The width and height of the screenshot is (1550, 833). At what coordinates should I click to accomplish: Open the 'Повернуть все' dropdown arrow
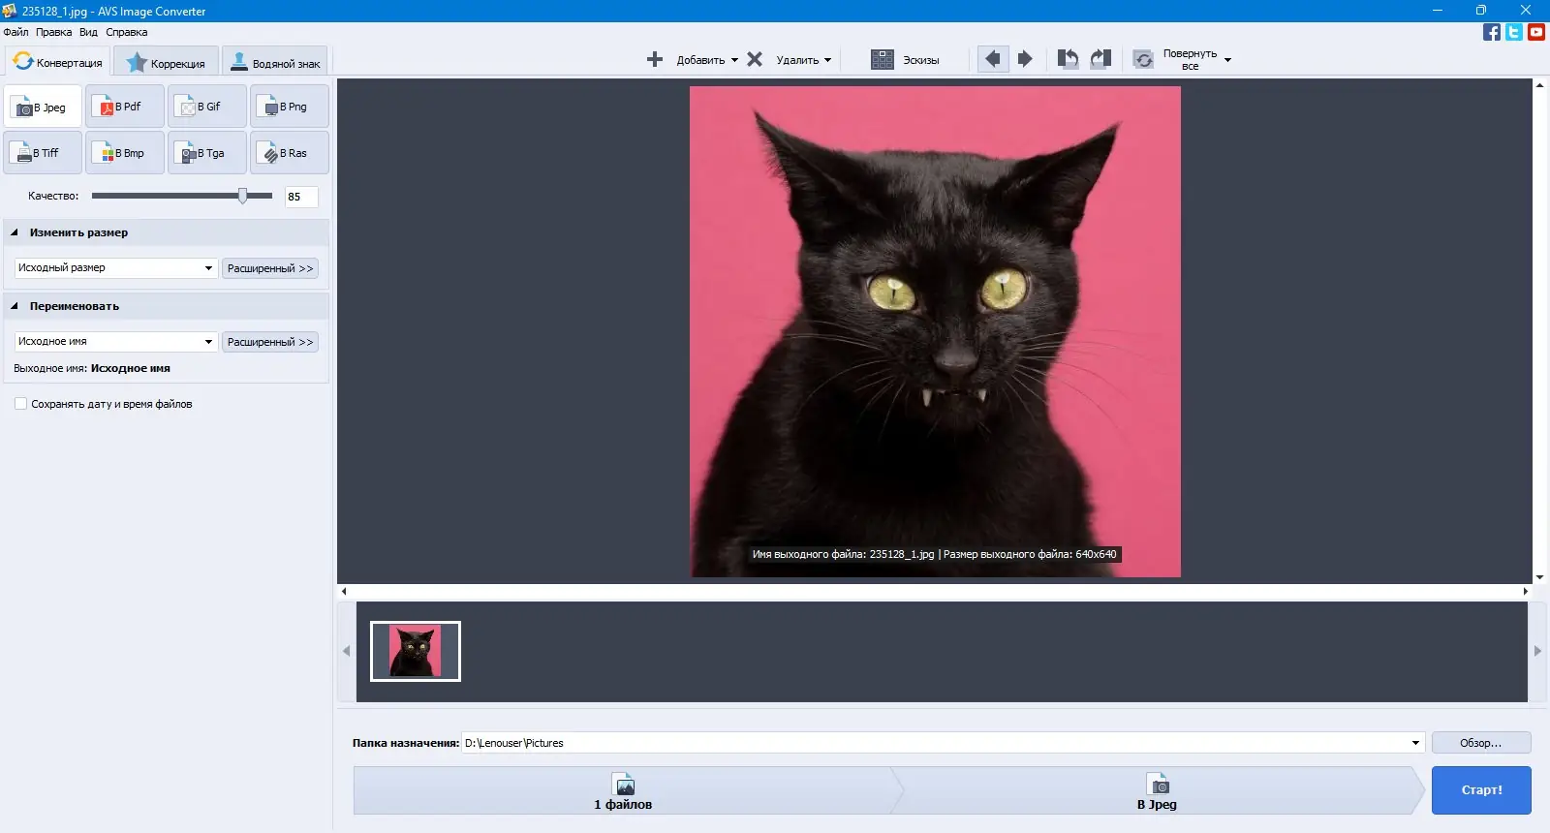point(1227,60)
